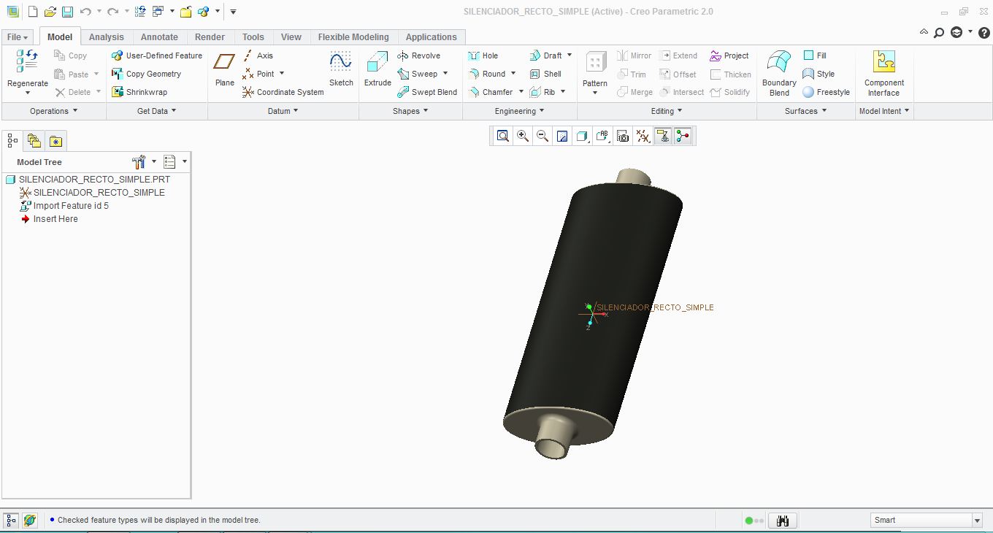Image resolution: width=993 pixels, height=533 pixels.
Task: Expand the Editing group dropdown
Action: pyautogui.click(x=667, y=111)
